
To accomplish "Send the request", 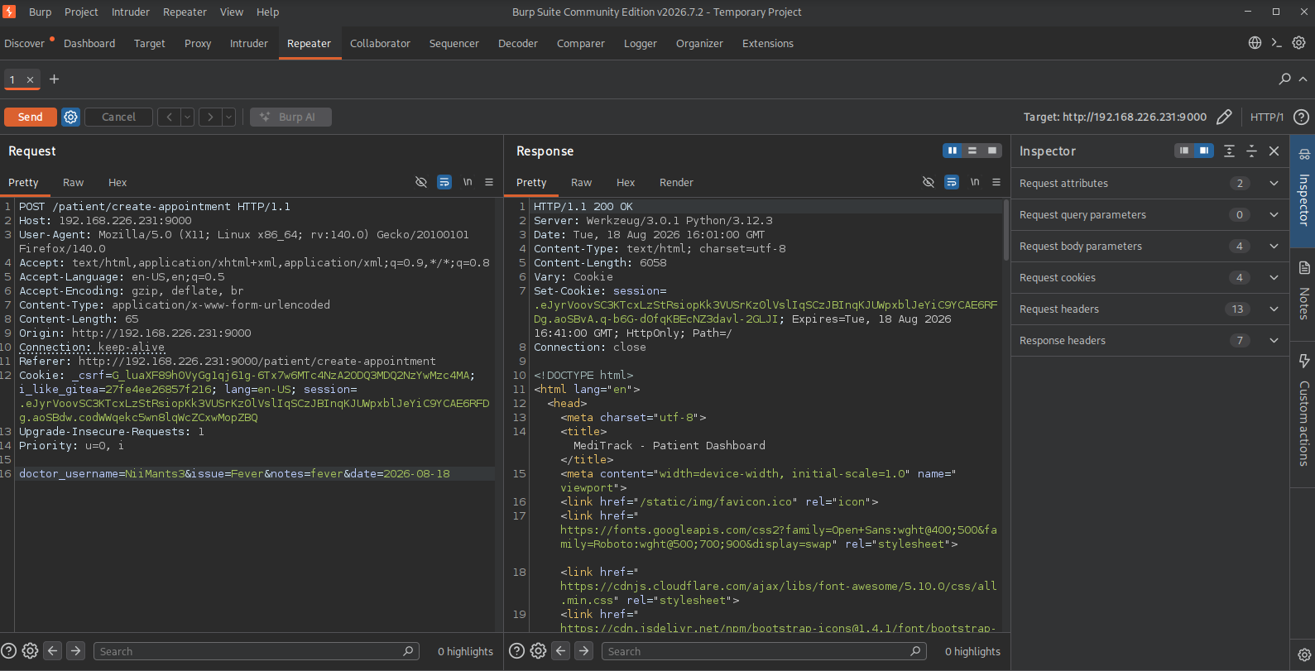I will pyautogui.click(x=31, y=117).
